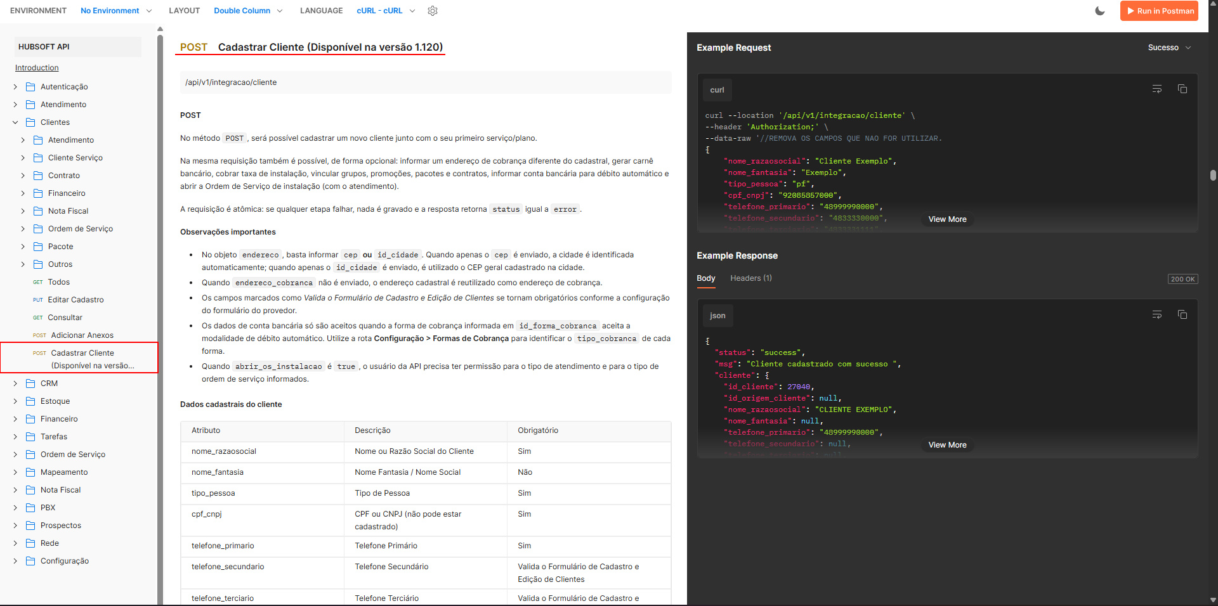
Task: Click View More under Example Response
Action: (x=947, y=445)
